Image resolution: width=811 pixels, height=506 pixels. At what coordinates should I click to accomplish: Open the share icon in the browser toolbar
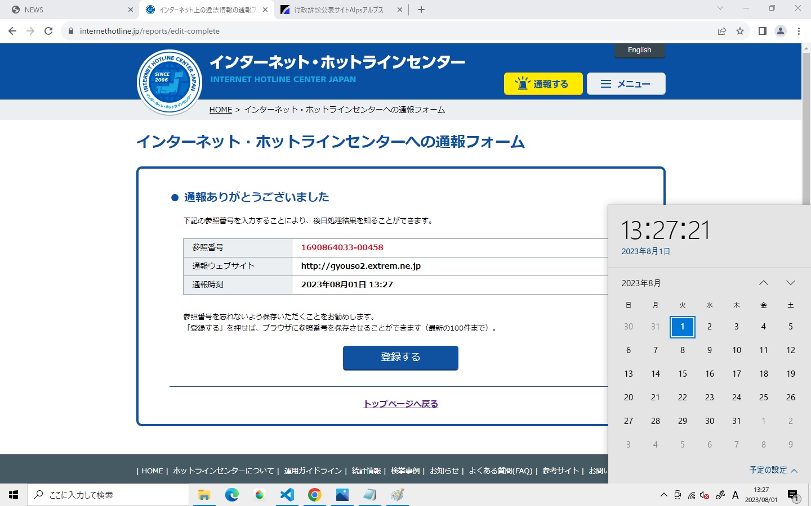click(x=723, y=31)
